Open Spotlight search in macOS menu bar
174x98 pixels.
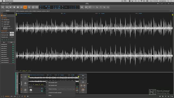tap(168, 1)
